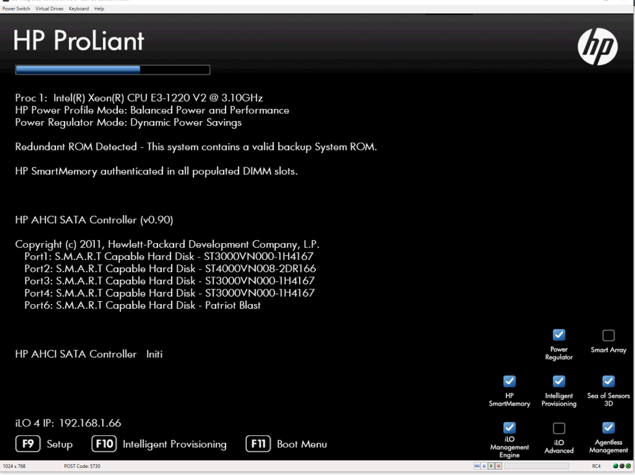Click the POST progress bar
The height and width of the screenshot is (475, 635).
(113, 70)
